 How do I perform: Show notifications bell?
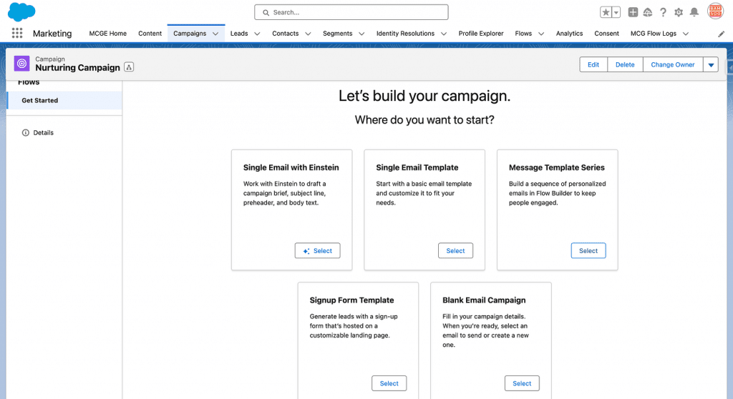point(694,12)
